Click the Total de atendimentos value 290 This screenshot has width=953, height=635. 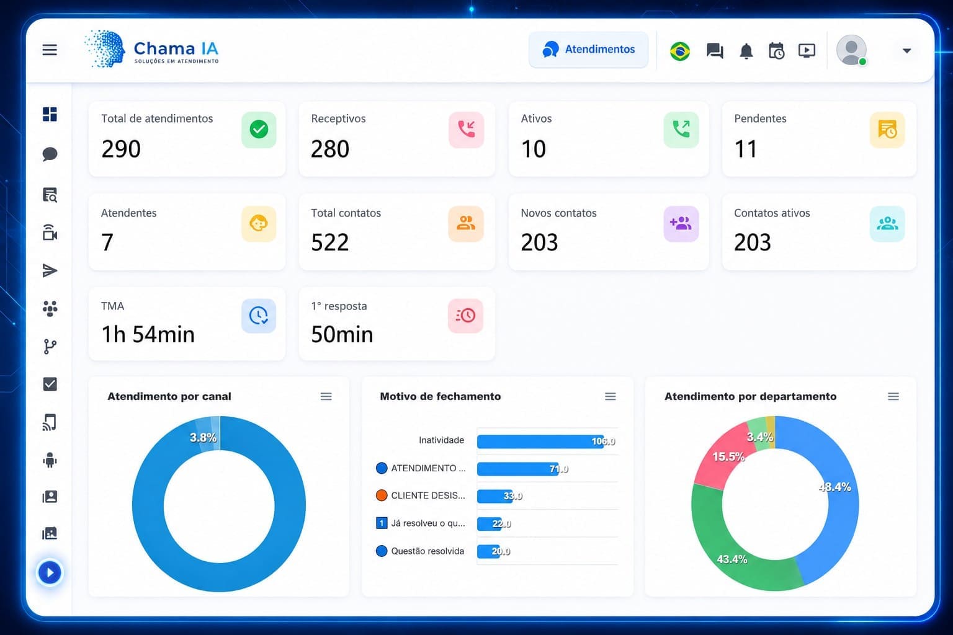pyautogui.click(x=121, y=149)
